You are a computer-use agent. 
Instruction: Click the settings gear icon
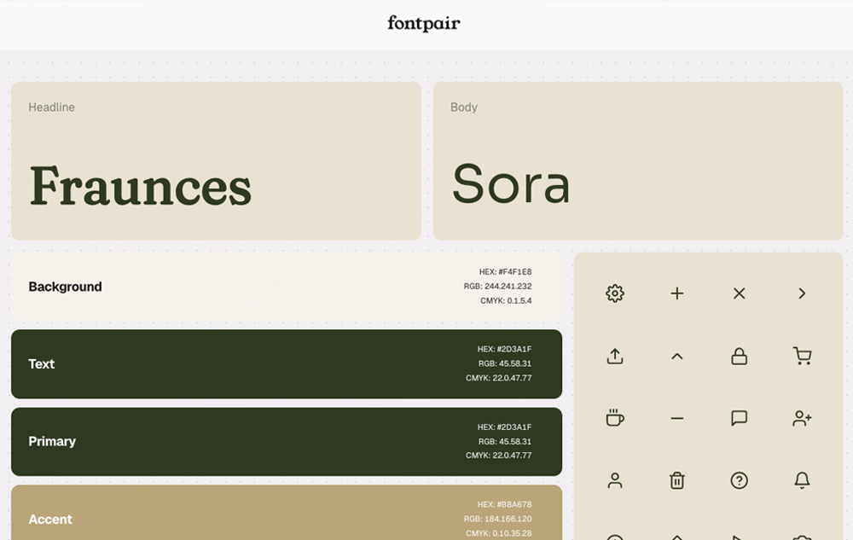[x=615, y=293]
